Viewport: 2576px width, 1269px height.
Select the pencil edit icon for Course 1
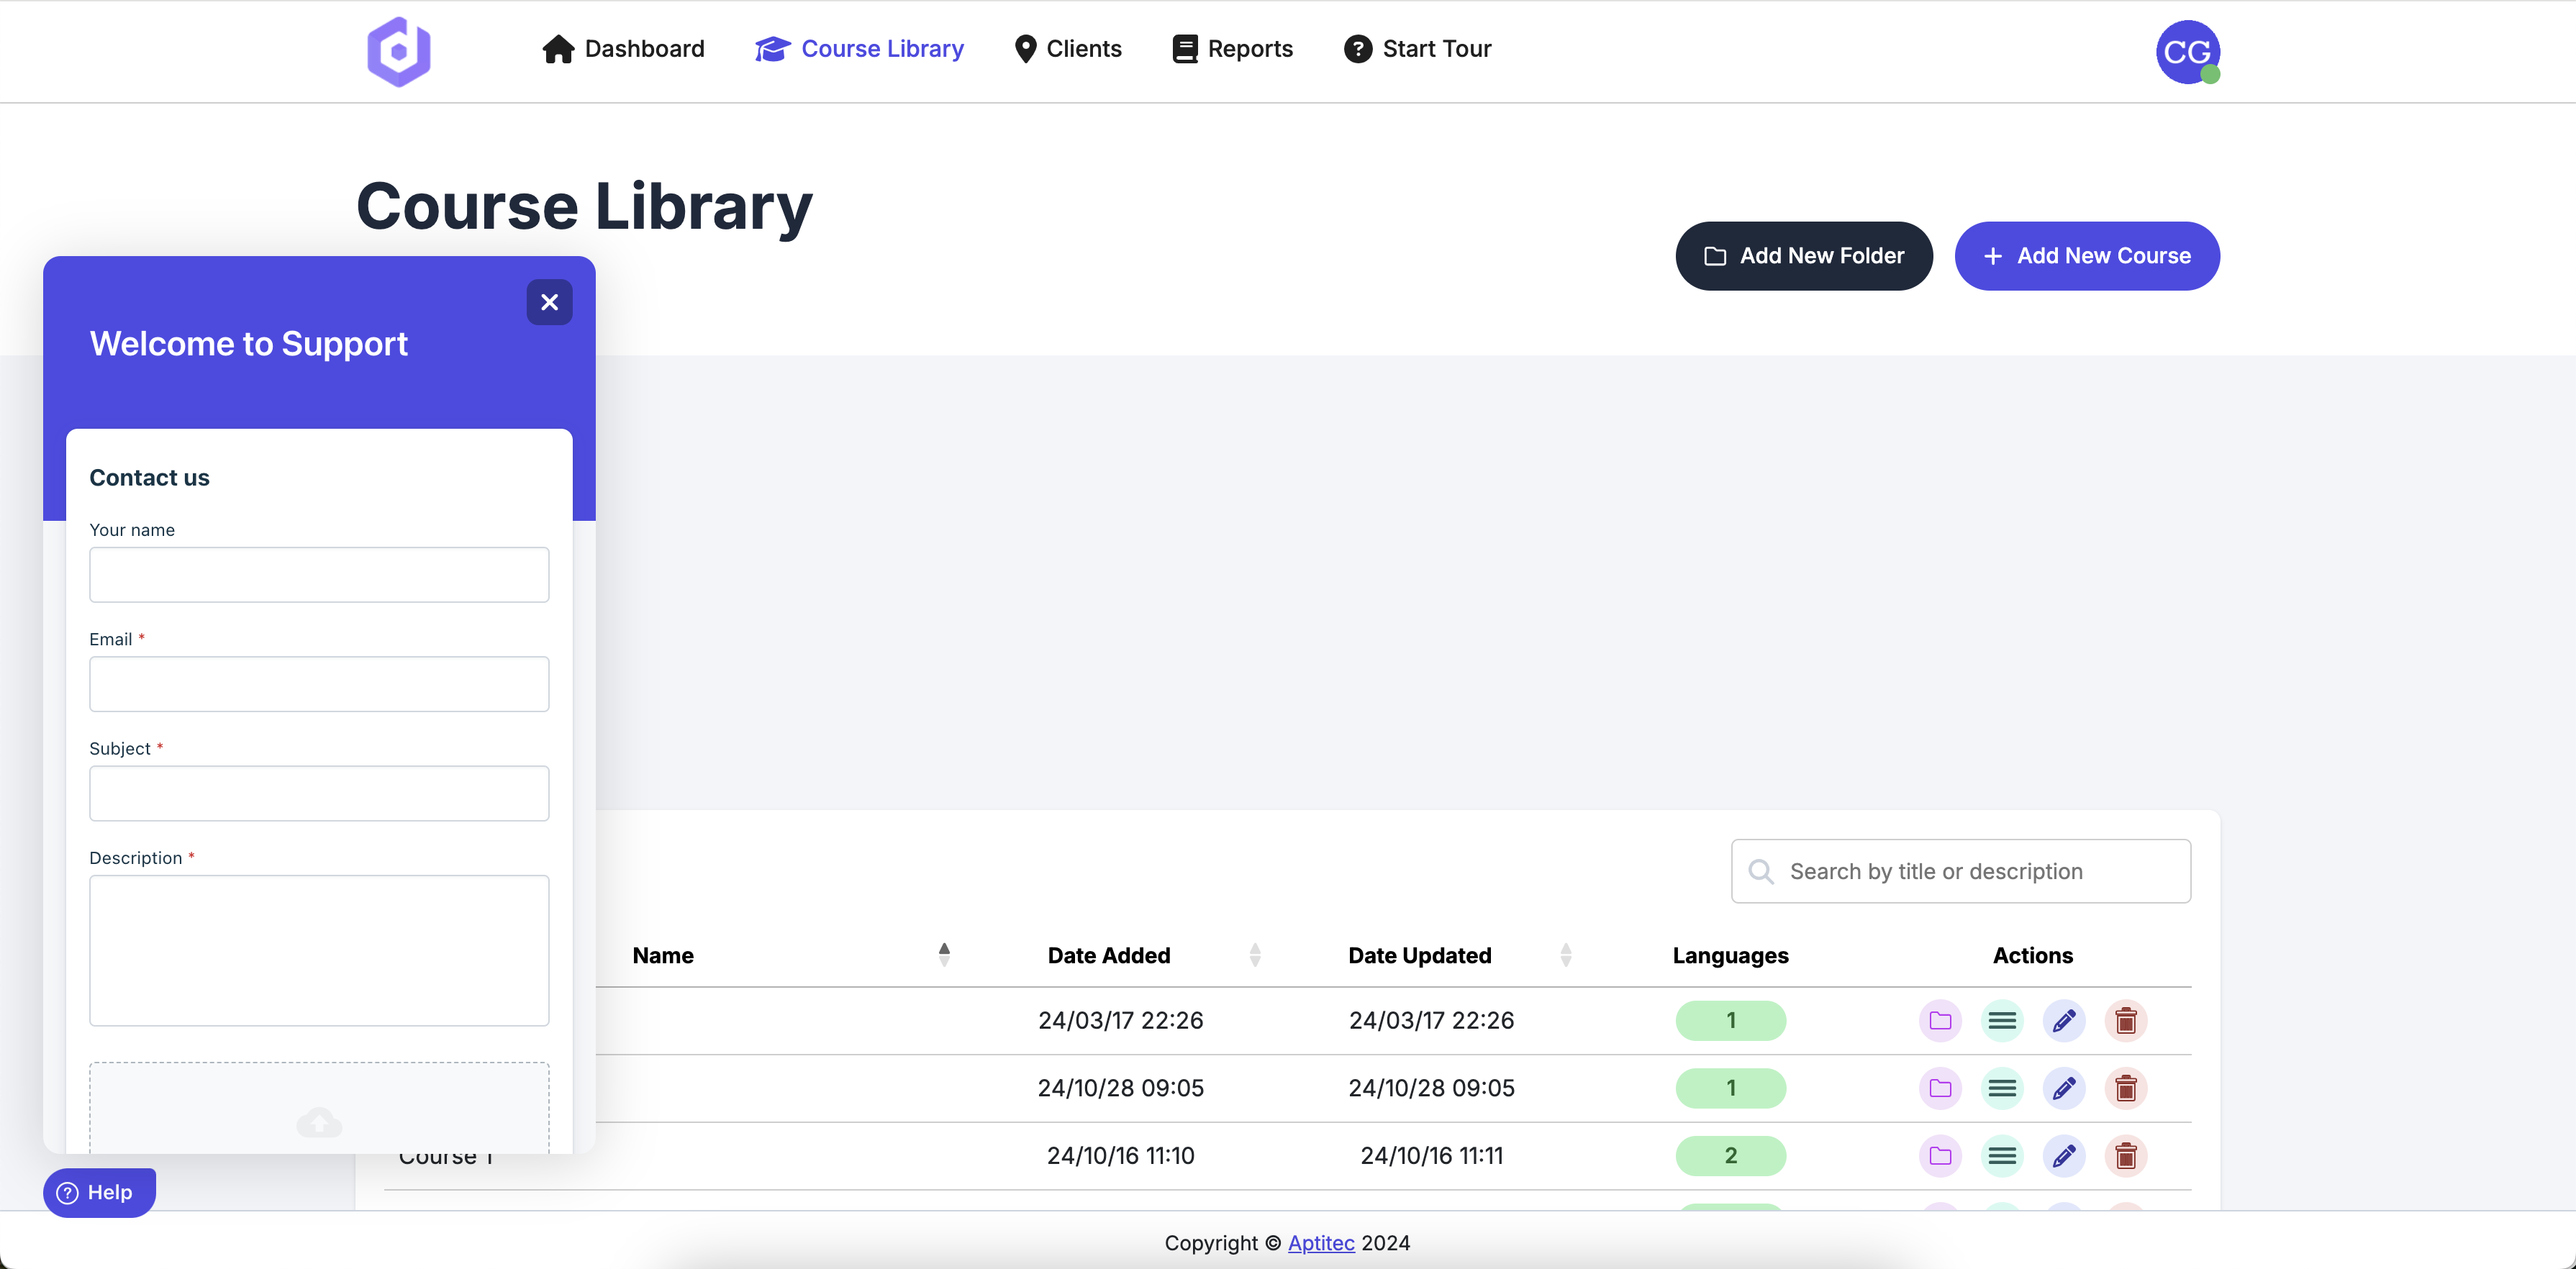tap(2063, 1155)
